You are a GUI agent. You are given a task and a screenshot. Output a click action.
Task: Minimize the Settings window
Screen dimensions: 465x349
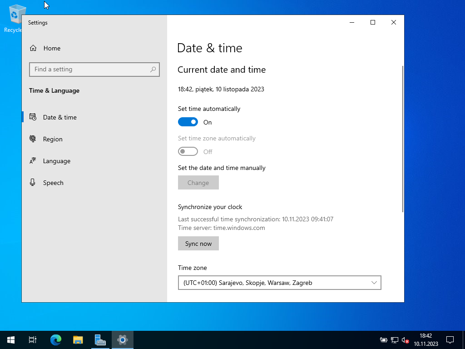(x=352, y=23)
